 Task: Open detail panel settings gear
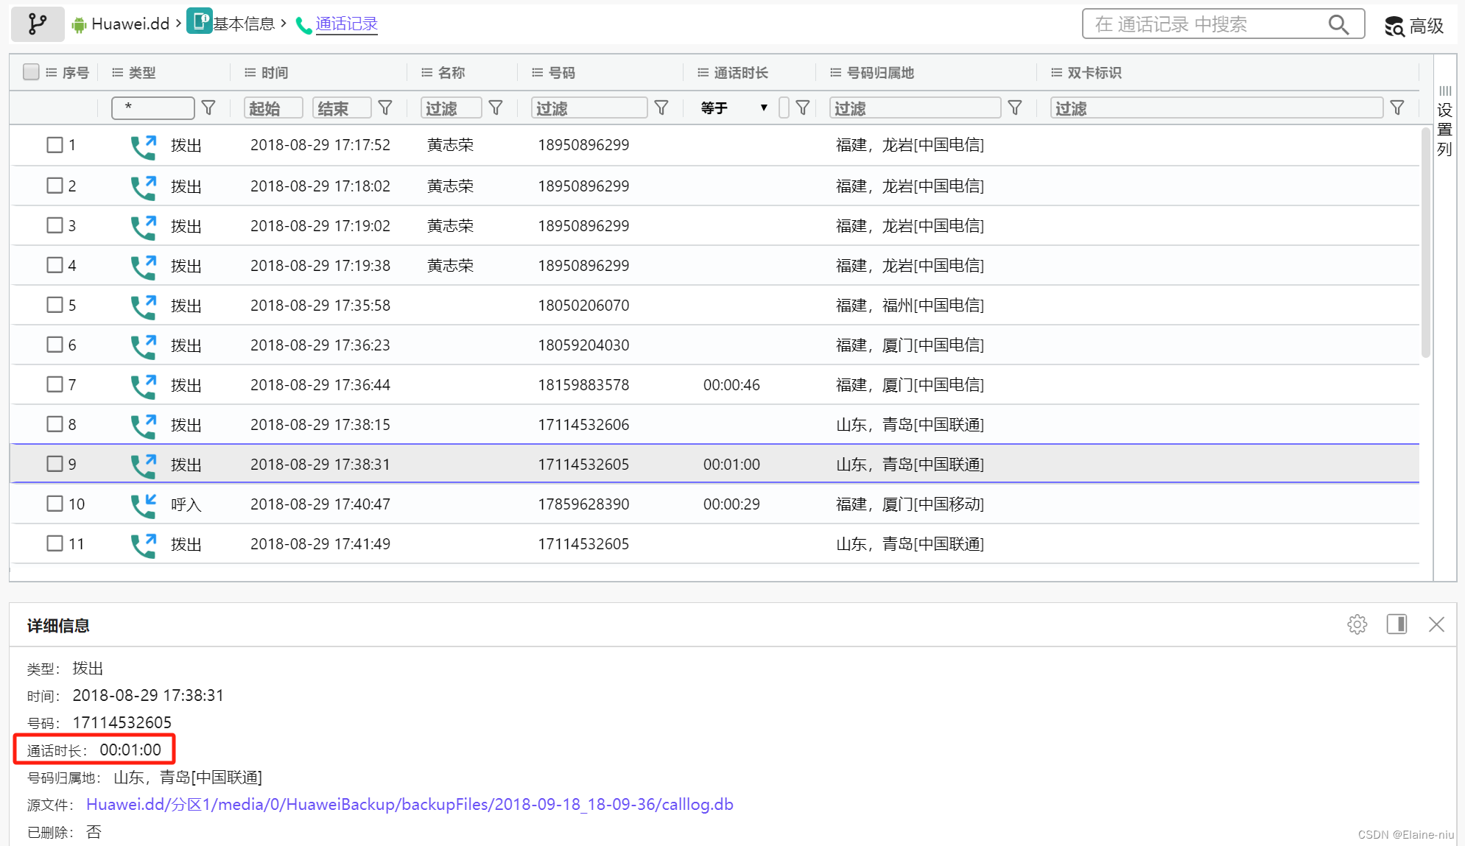pos(1357,624)
